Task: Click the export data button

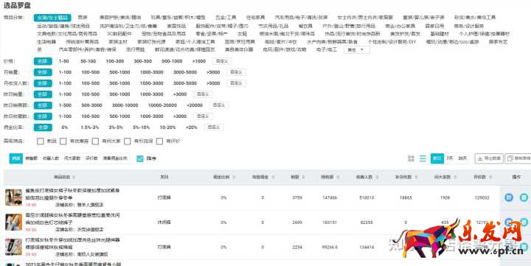Action: tap(489, 158)
